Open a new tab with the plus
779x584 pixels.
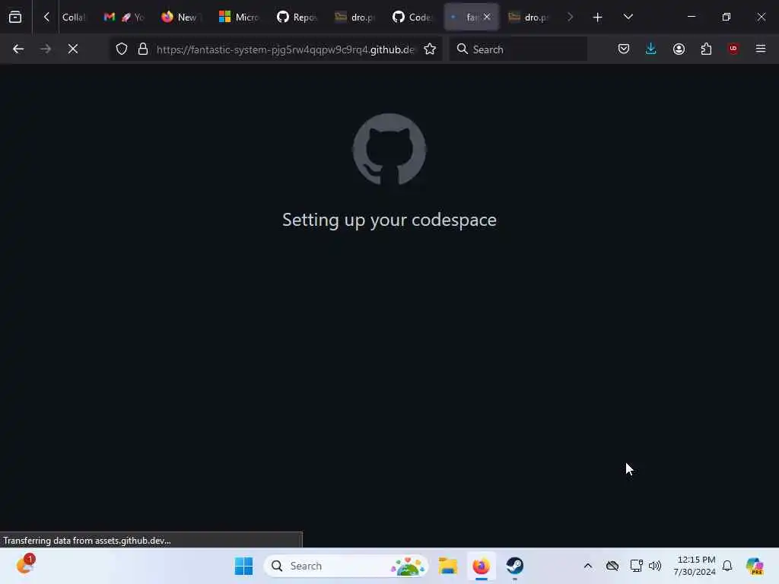coord(597,17)
